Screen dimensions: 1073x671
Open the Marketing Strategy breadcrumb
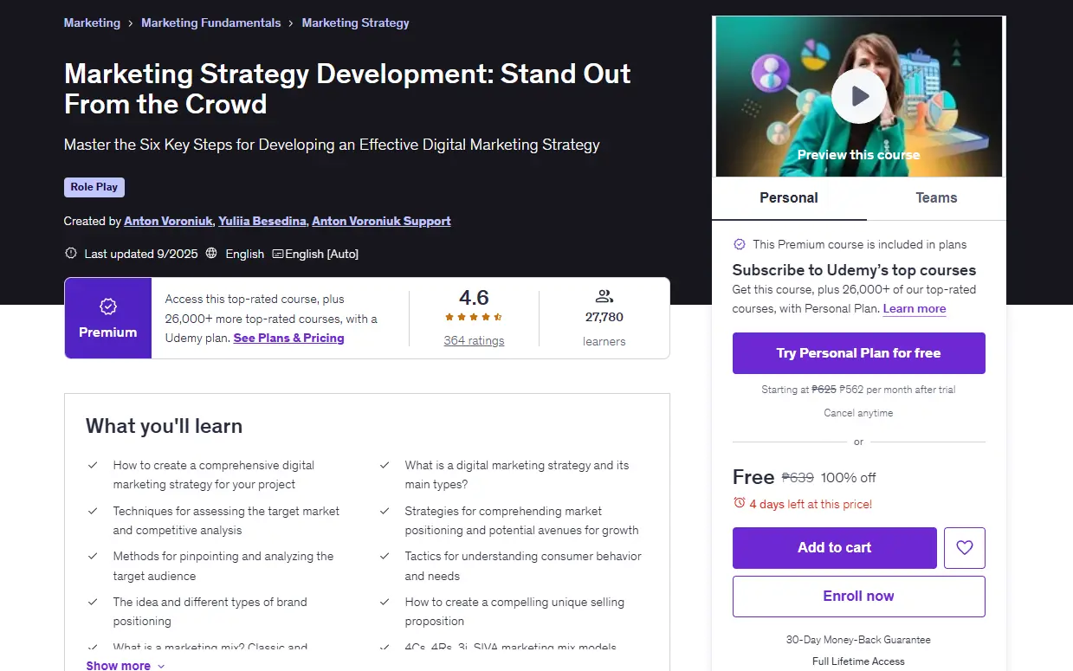click(x=356, y=23)
